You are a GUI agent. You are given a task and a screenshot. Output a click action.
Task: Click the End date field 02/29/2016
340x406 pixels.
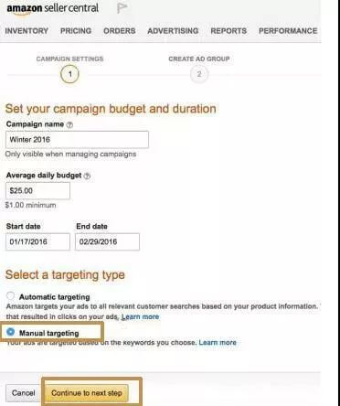coord(107,241)
